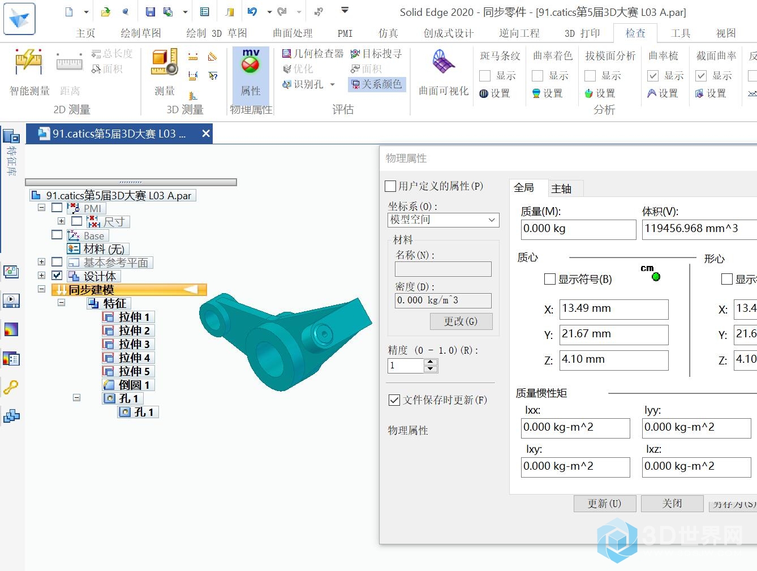
Task: Open the Recognize Holes (识别孔) dropdown arrow
Action: pyautogui.click(x=332, y=84)
